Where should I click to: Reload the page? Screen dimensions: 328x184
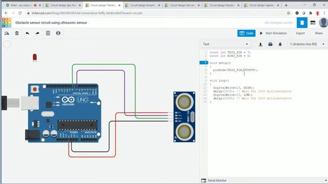coord(20,13)
